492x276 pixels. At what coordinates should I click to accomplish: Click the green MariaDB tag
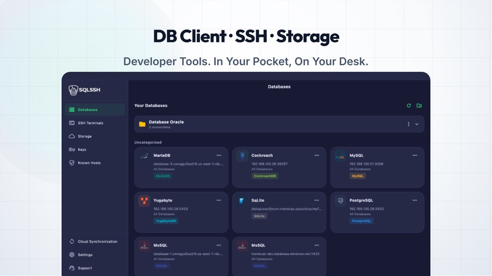point(163,176)
